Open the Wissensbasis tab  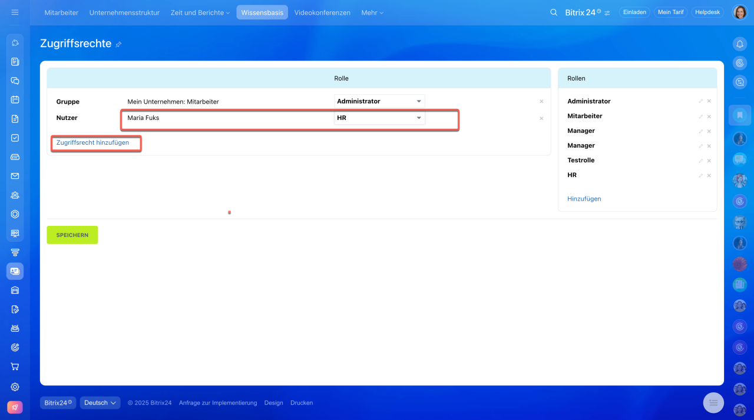(262, 12)
